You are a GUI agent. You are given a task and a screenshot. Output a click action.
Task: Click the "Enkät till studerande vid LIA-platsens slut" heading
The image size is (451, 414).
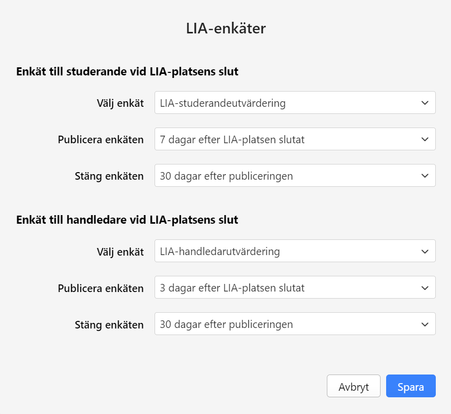(127, 71)
